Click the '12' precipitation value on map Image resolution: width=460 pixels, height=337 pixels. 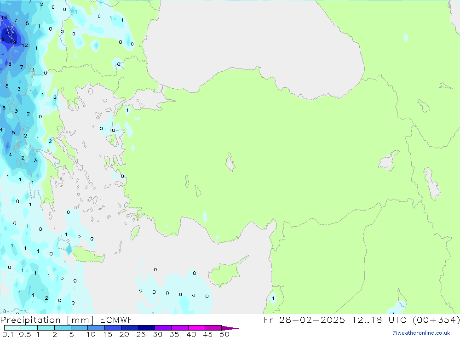[25, 46]
